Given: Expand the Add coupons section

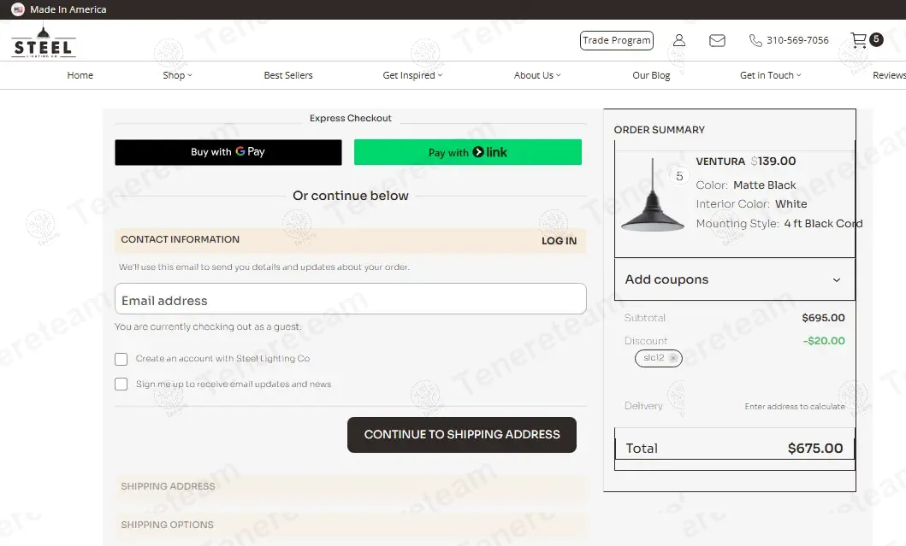Looking at the screenshot, I should [x=734, y=279].
